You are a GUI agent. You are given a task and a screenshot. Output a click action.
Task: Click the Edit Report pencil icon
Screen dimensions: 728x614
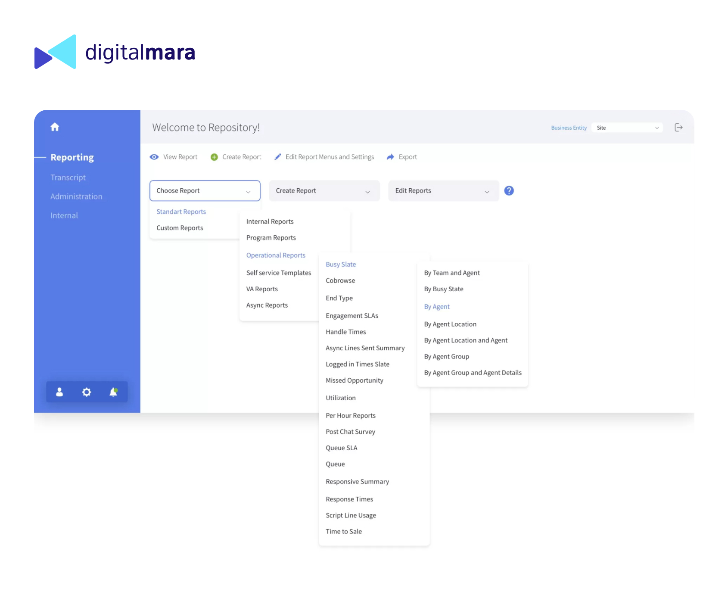click(278, 157)
